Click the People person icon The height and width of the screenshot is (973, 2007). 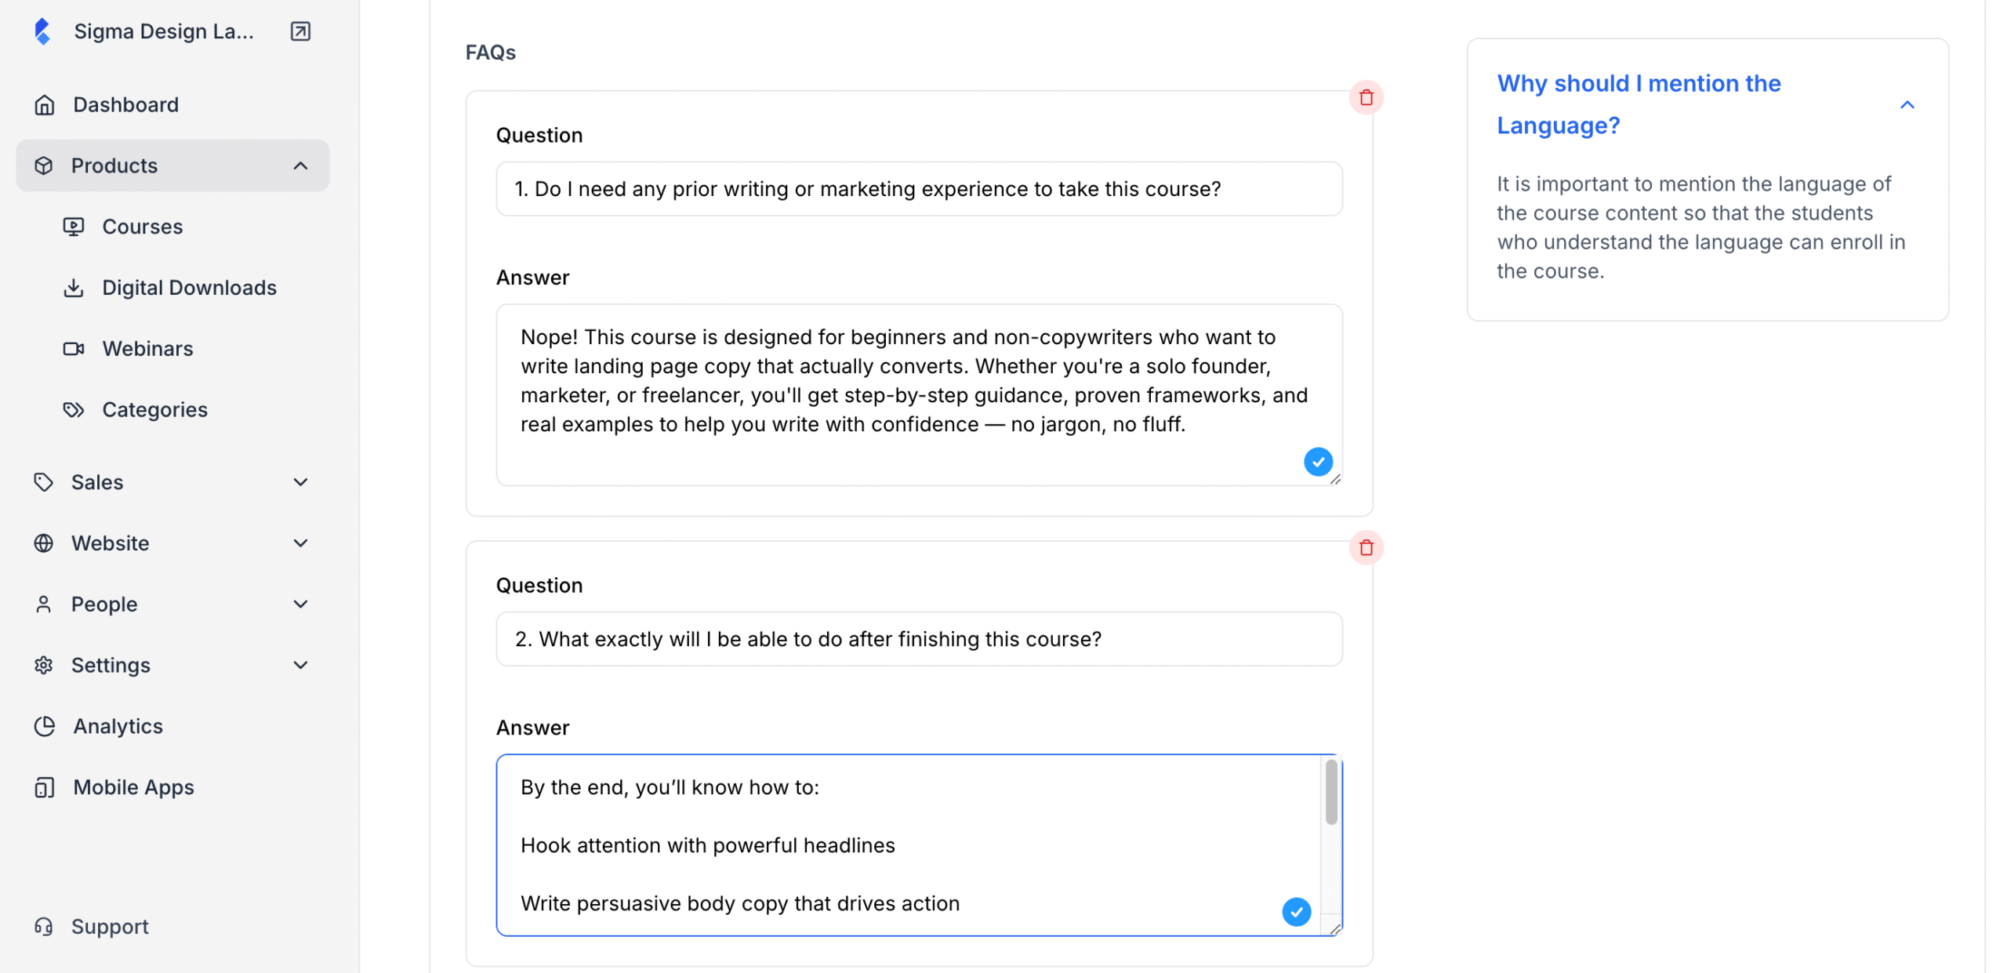tap(44, 604)
